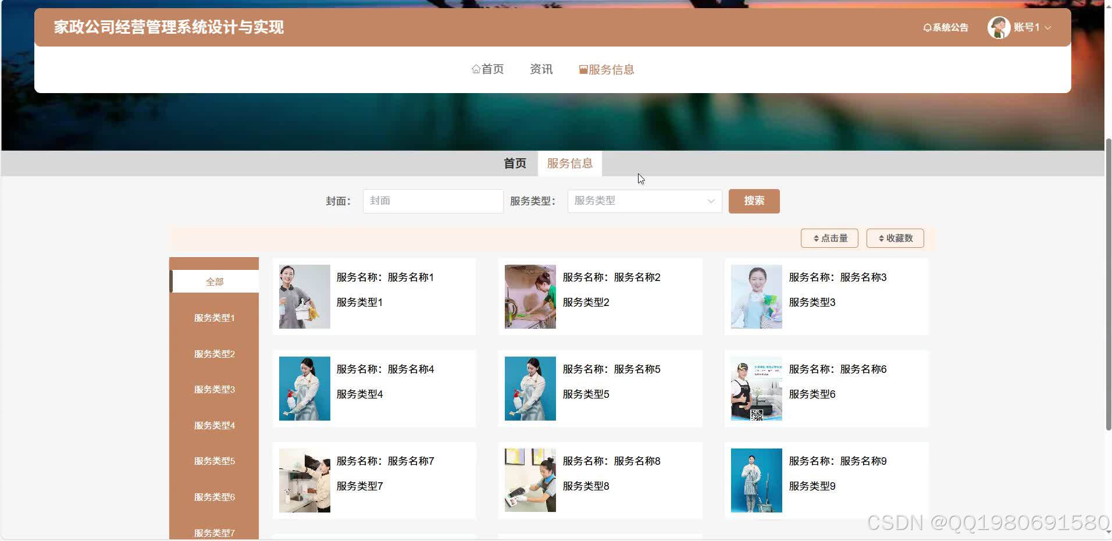Switch to the 首页 tab
The width and height of the screenshot is (1112, 541).
[x=514, y=163]
